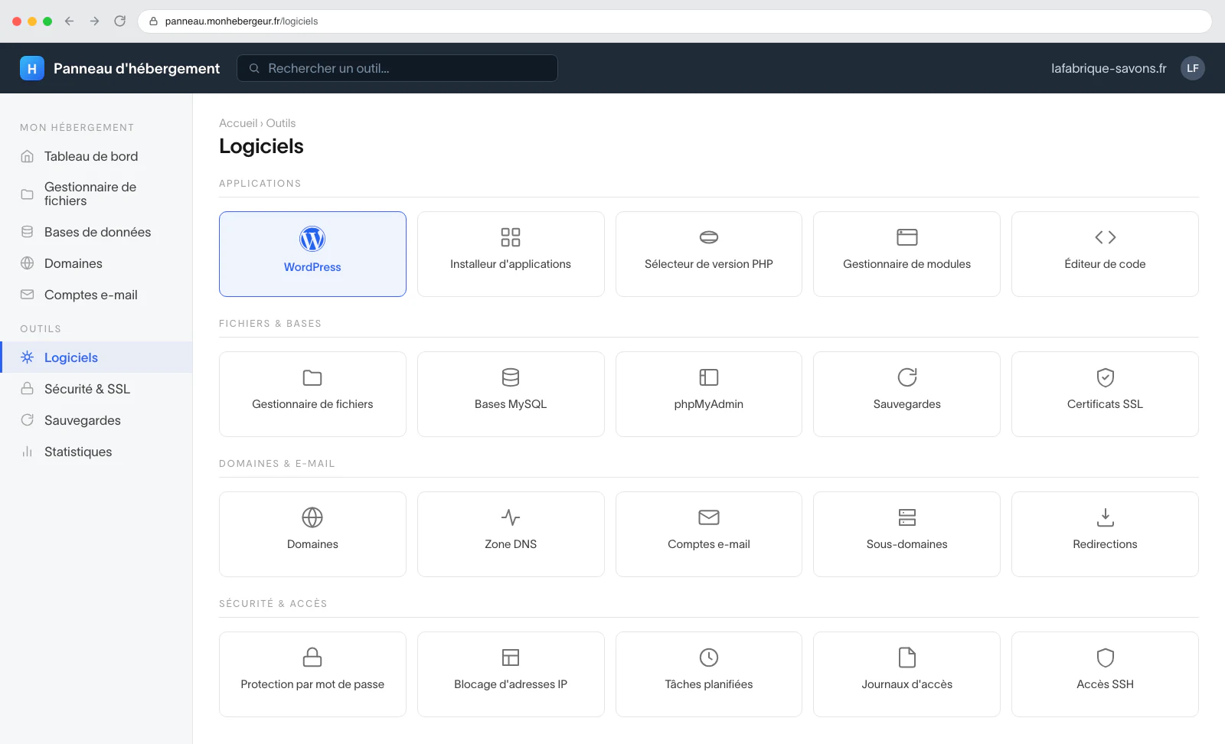Open Installeur d'applications tile
Viewport: 1225px width, 744px height.
coord(511,254)
